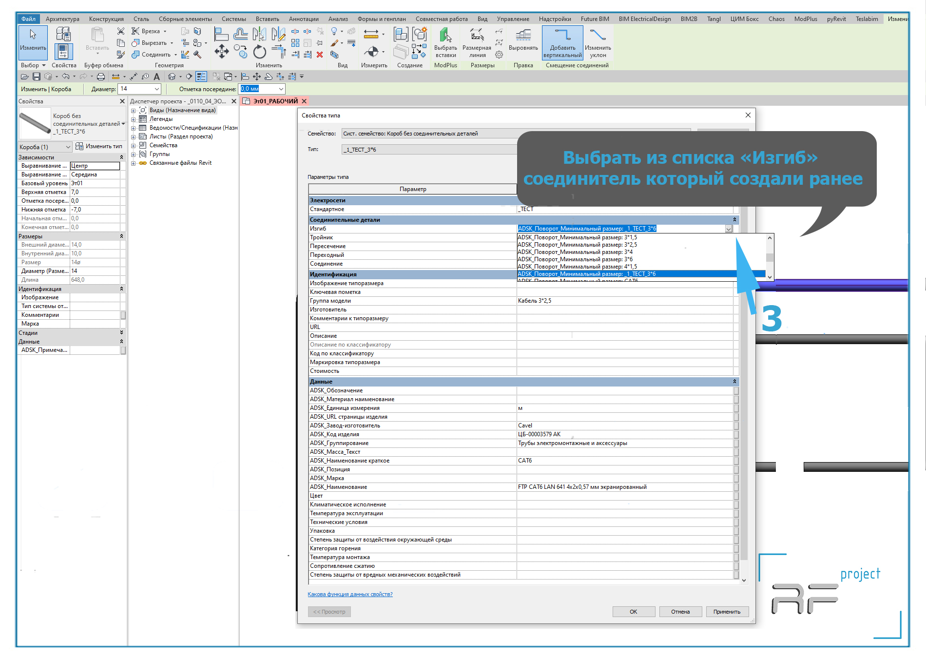Viewport: 926px width, 658px height.
Task: Toggle checkbox beside Цвет row
Action: point(736,496)
